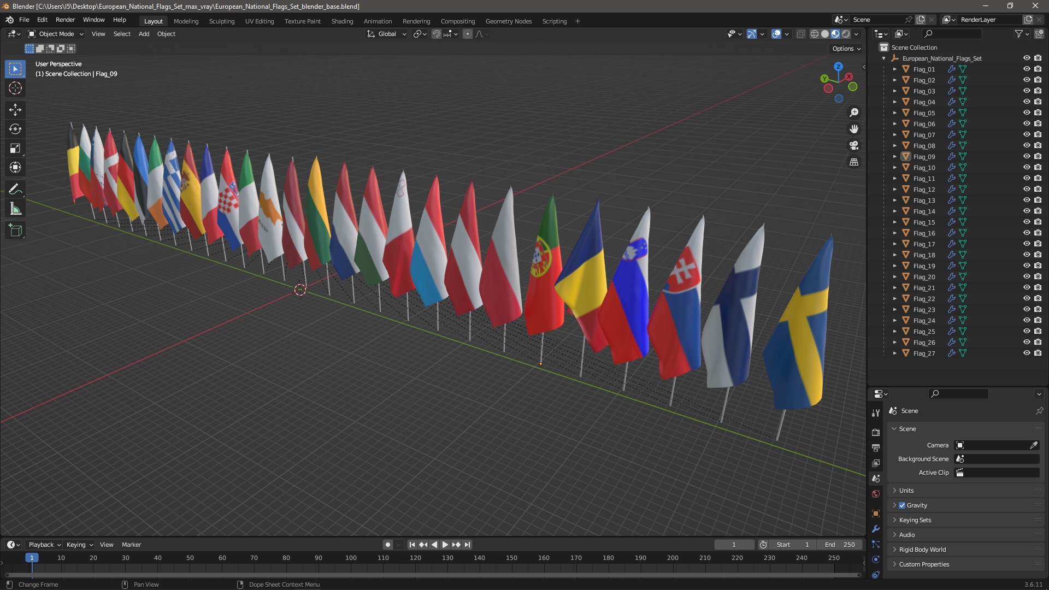Click the viewport zoom magnifier icon

pos(854,113)
